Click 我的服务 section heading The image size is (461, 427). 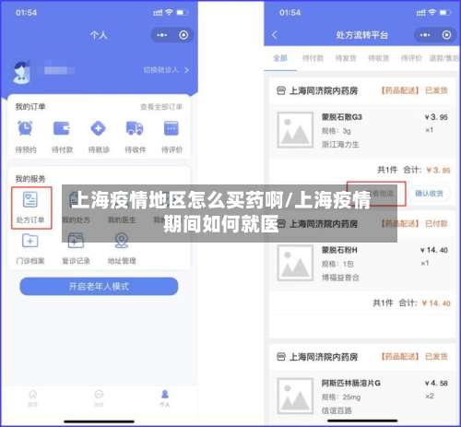pos(30,179)
